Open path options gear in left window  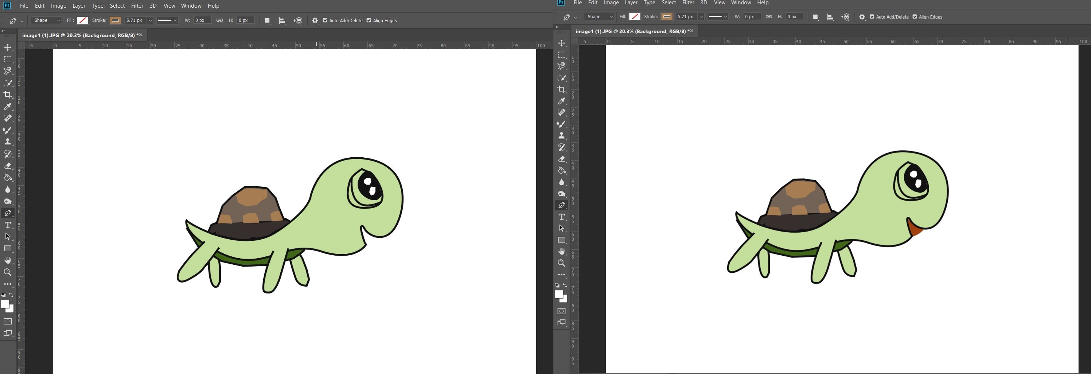(x=315, y=20)
